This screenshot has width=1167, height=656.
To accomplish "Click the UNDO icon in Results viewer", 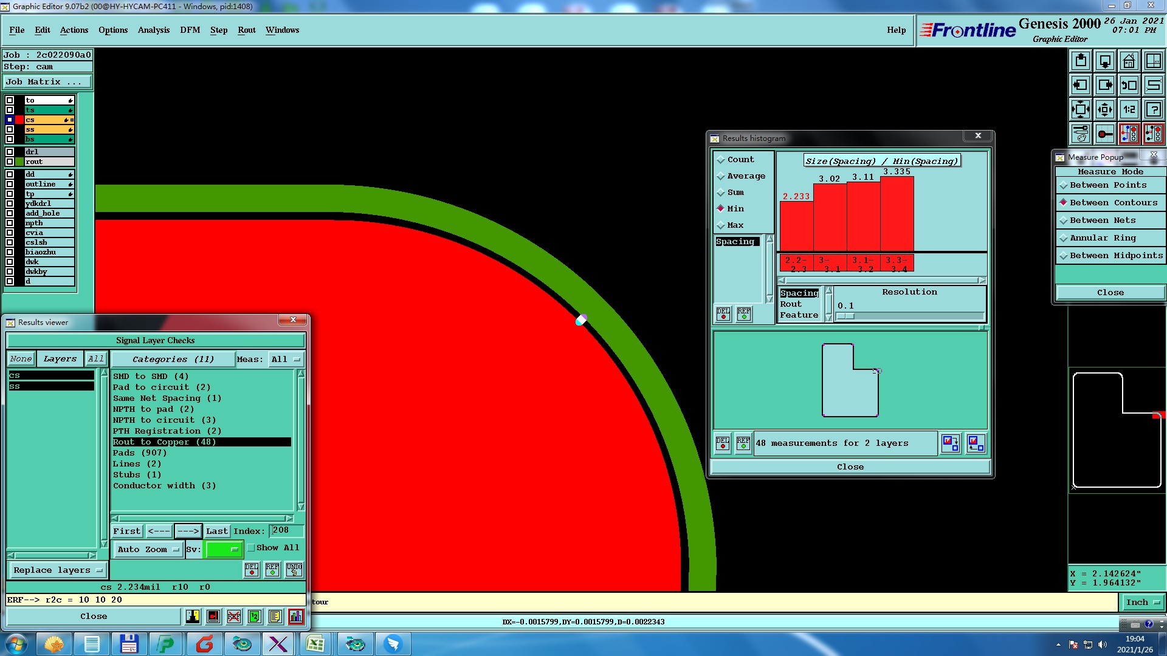I will point(294,569).
